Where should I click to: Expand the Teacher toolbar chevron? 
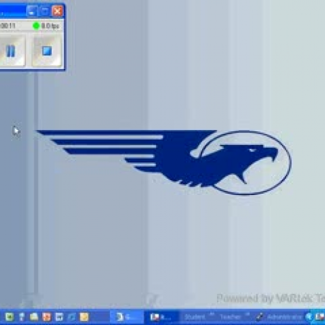point(248,314)
